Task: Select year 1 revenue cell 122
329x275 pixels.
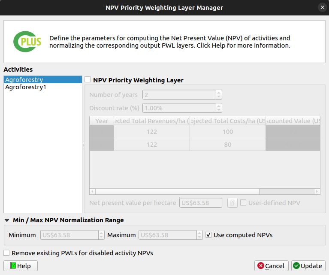Action: tap(152, 132)
